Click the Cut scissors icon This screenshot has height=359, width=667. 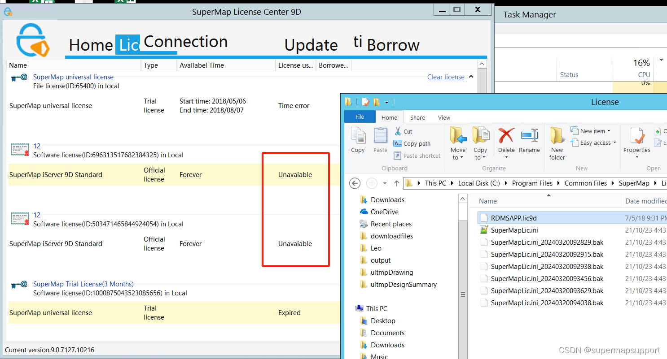[x=398, y=131]
